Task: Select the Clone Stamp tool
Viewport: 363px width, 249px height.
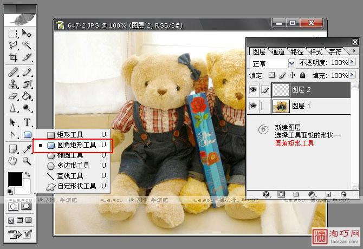Action: coord(13,84)
